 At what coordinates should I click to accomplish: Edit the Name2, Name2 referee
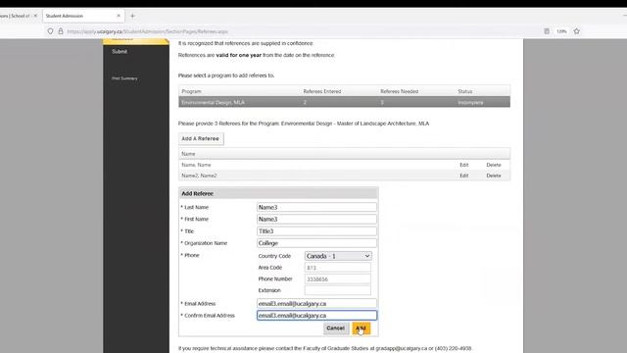click(463, 176)
